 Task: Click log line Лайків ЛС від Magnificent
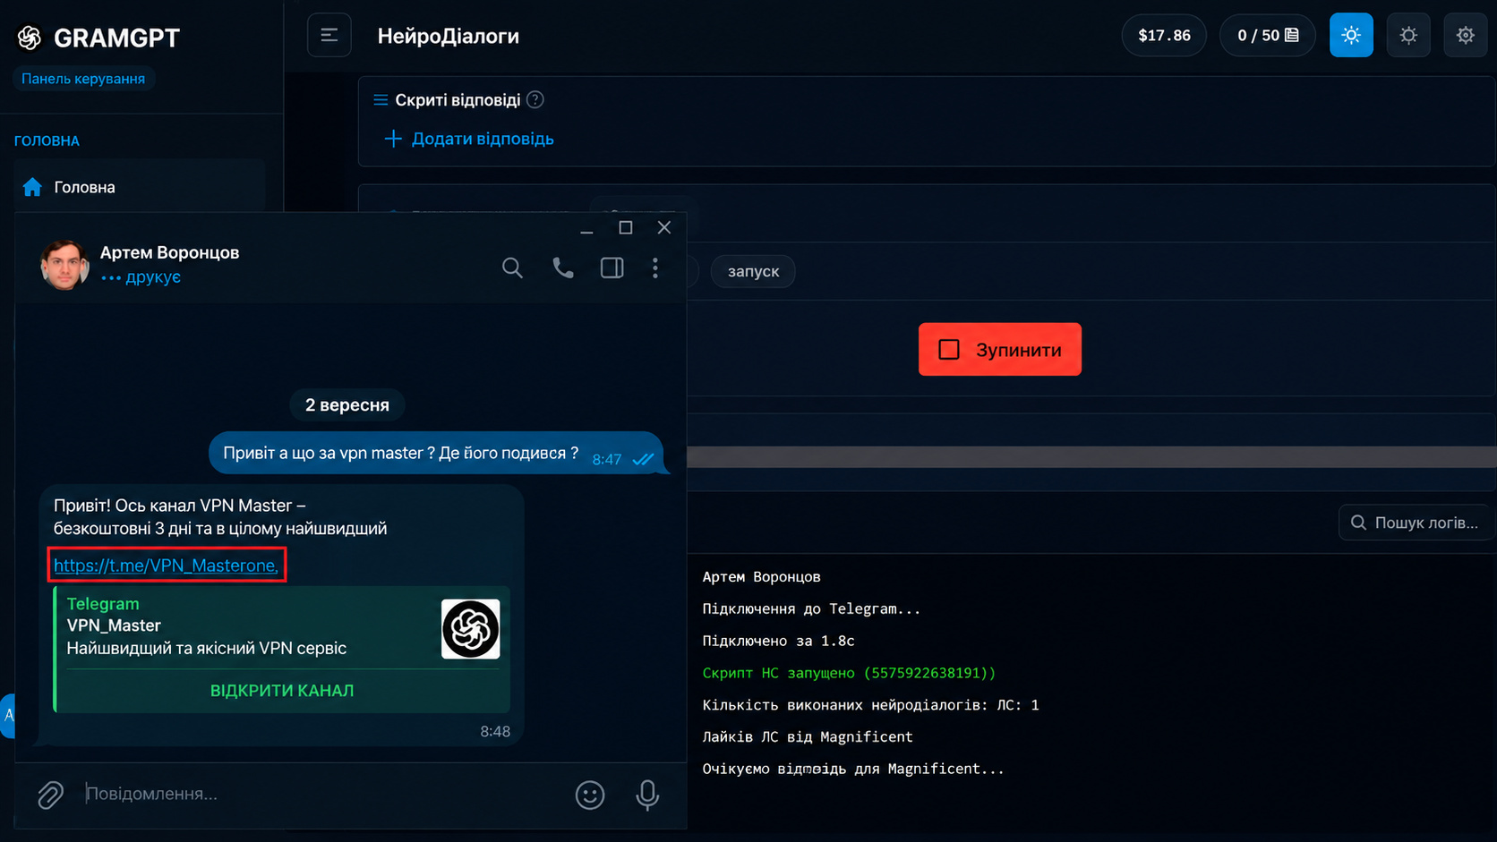(x=807, y=736)
